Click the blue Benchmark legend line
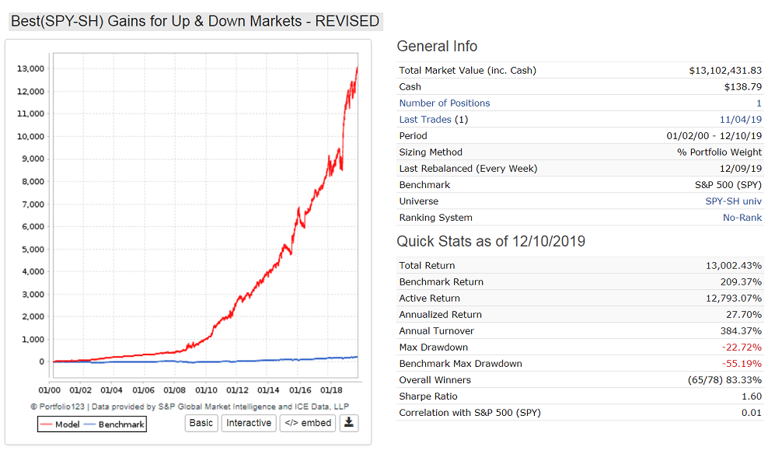This screenshot has width=775, height=454. 89,424
